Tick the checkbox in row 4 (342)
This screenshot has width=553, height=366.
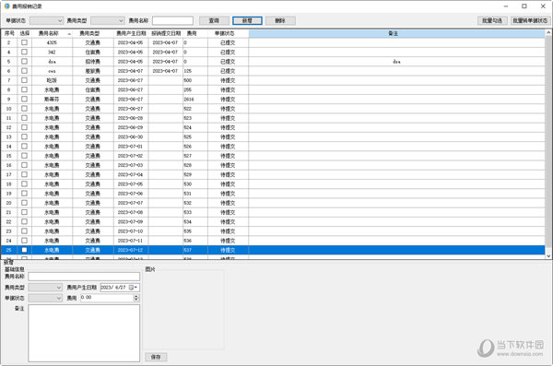pos(24,52)
